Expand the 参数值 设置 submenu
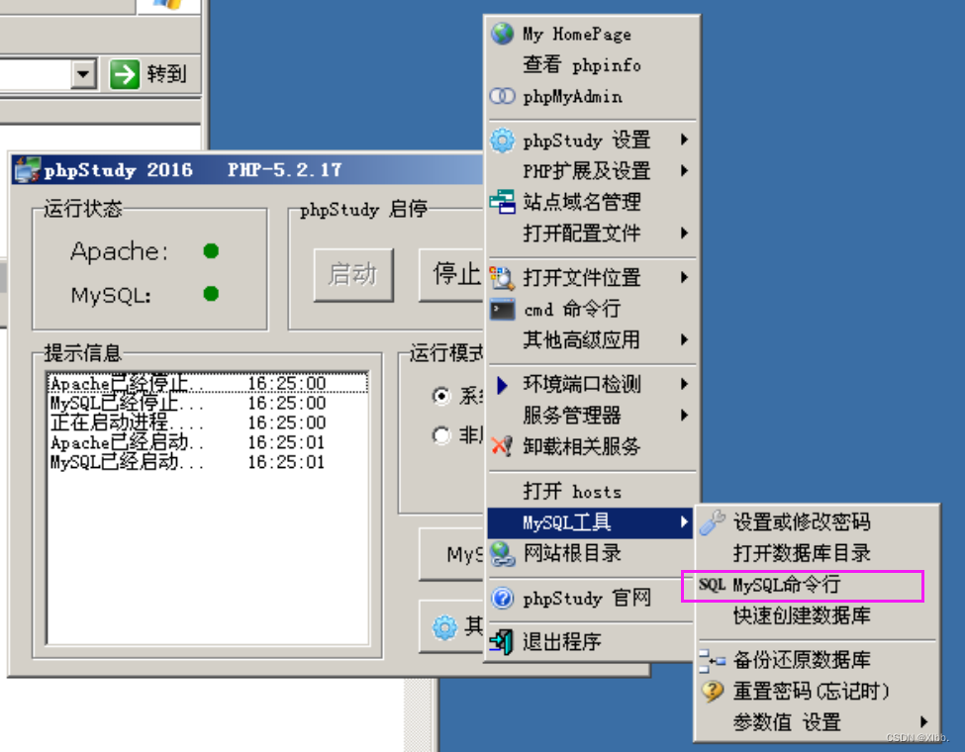This screenshot has width=965, height=752. [x=782, y=722]
